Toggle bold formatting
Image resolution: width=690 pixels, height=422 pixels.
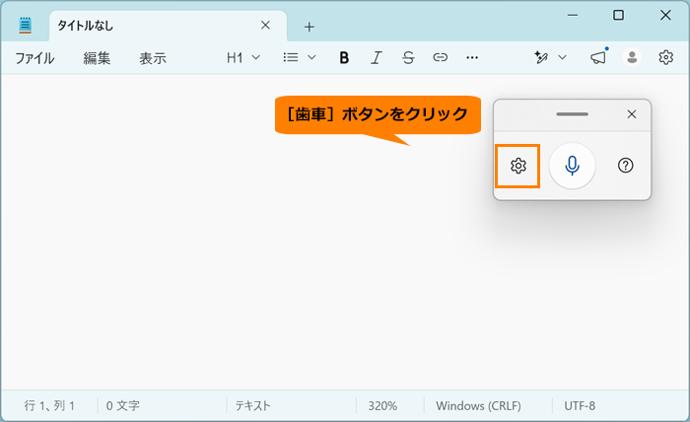coord(344,57)
